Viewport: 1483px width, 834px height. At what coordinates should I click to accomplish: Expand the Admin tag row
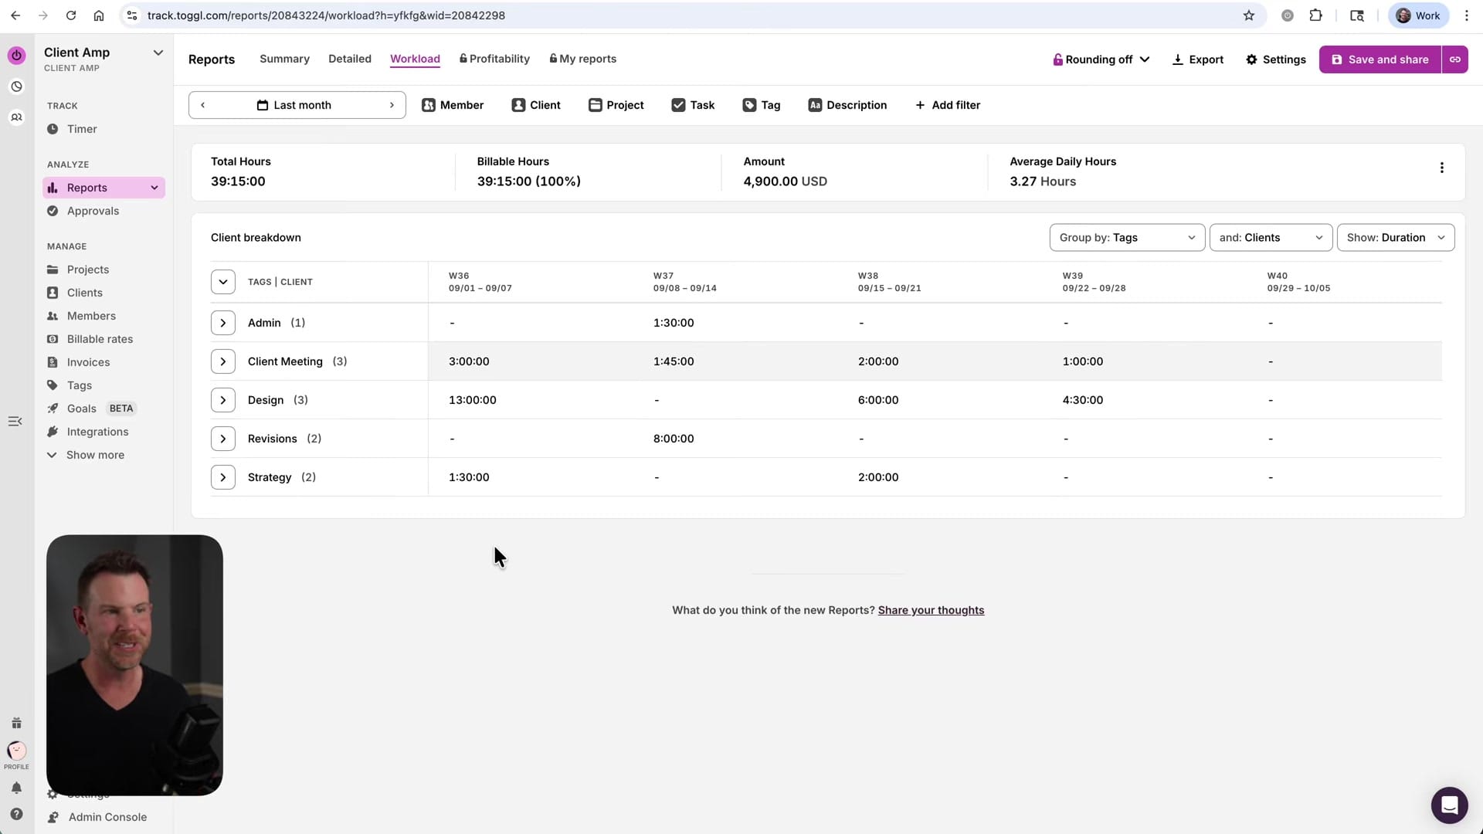click(223, 323)
